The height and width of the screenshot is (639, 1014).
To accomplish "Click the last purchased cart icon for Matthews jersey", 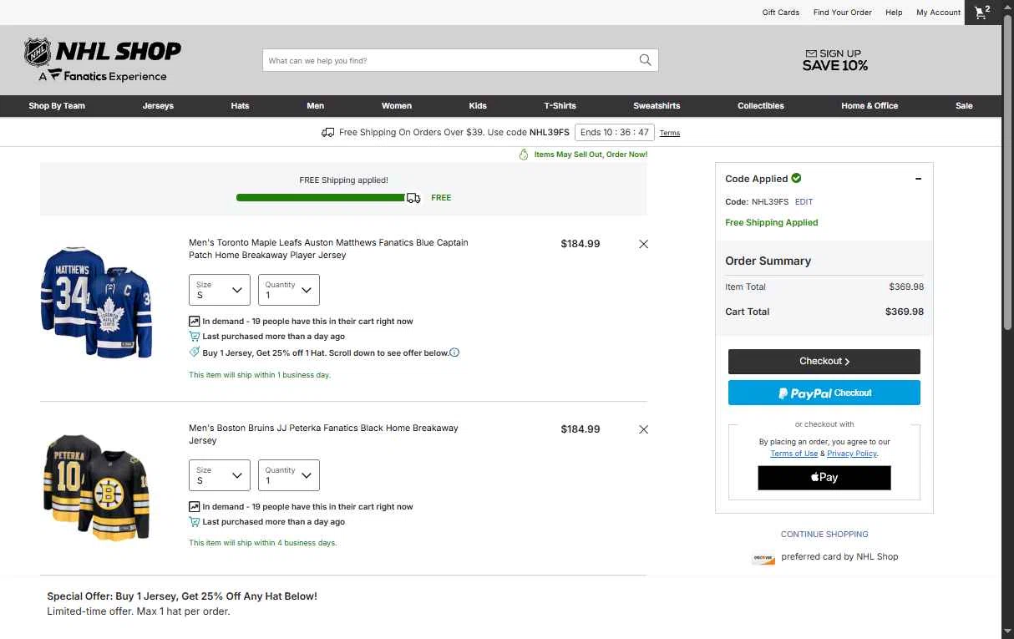I will pos(194,337).
